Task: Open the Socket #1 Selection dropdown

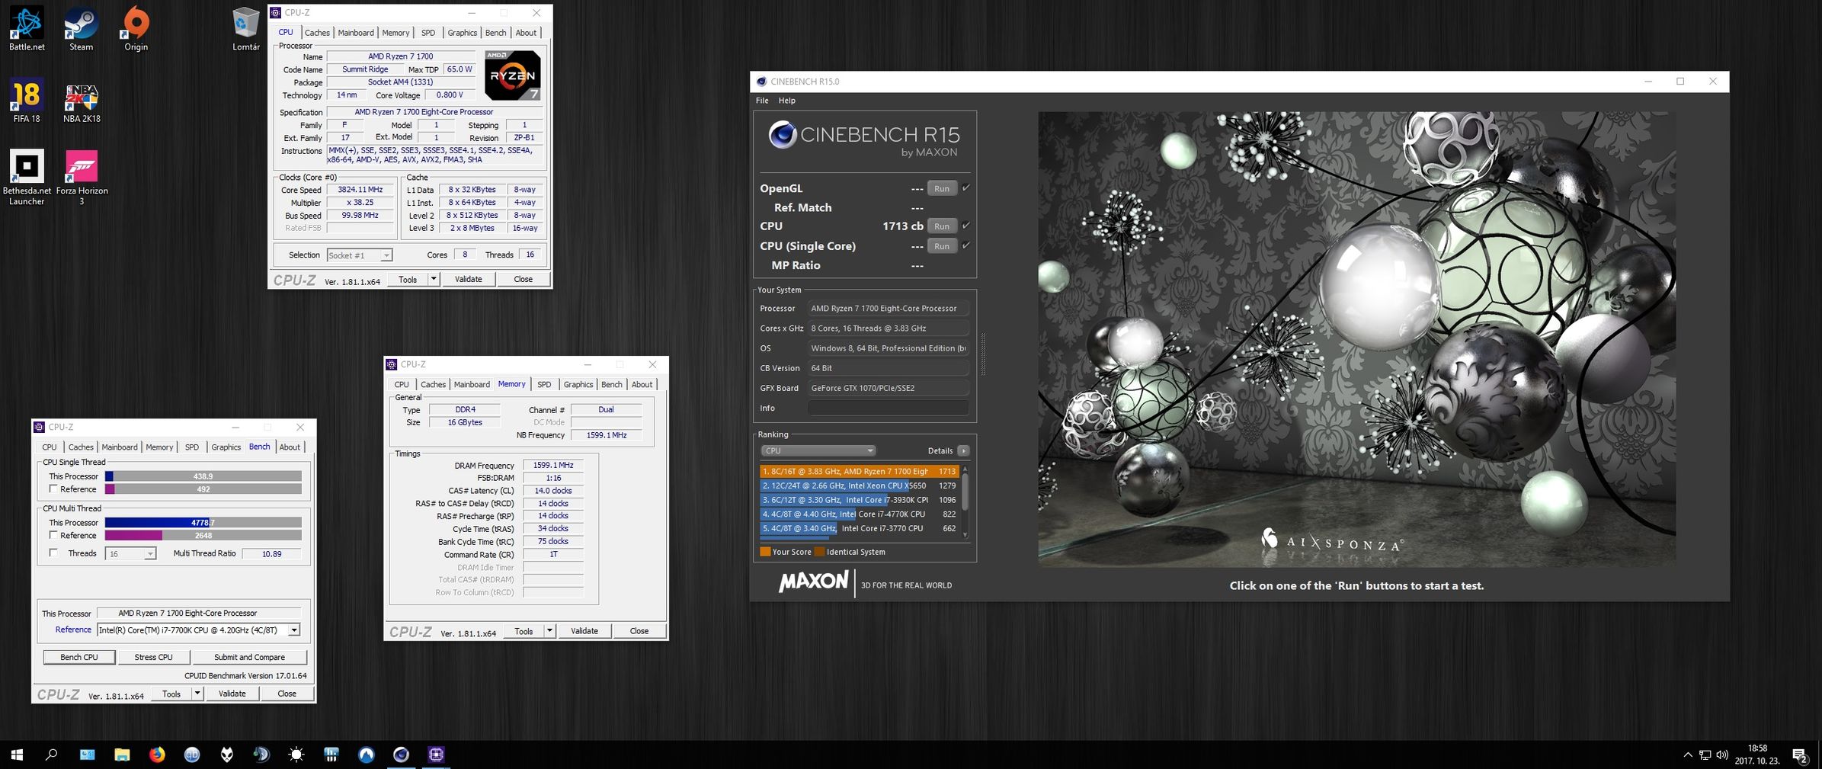Action: (x=359, y=255)
